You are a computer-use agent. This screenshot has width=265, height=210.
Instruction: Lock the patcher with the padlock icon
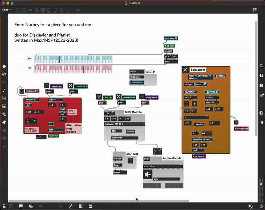[4, 206]
